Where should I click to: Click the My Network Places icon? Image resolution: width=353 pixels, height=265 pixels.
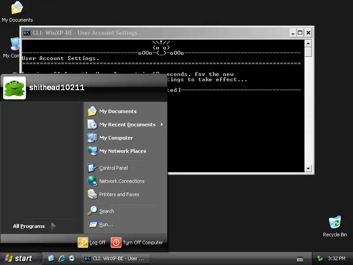coord(92,151)
